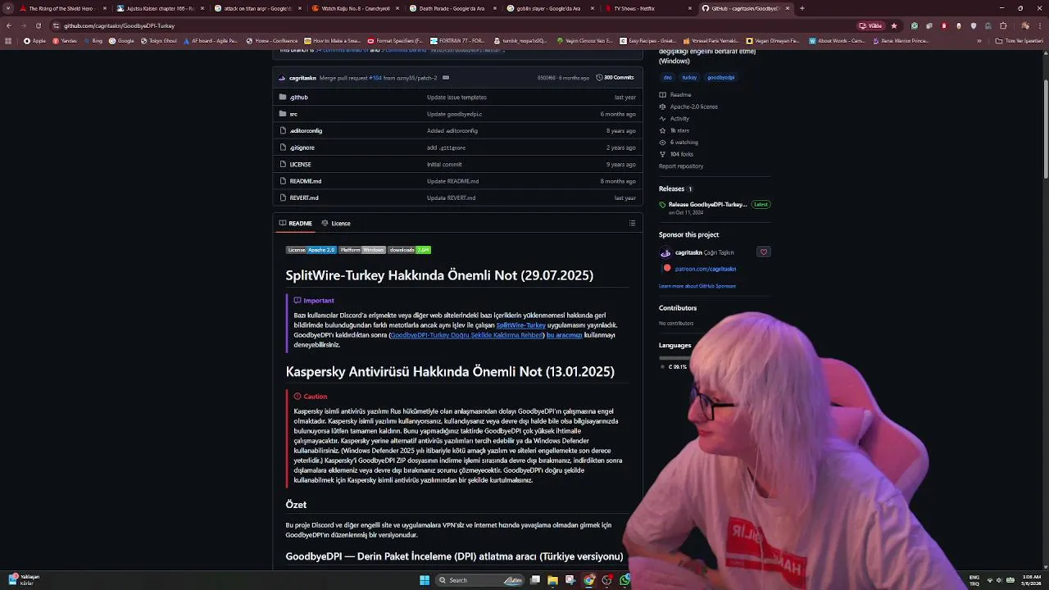Image resolution: width=1049 pixels, height=590 pixels.
Task: View the 300 Commits history
Action: pos(615,77)
